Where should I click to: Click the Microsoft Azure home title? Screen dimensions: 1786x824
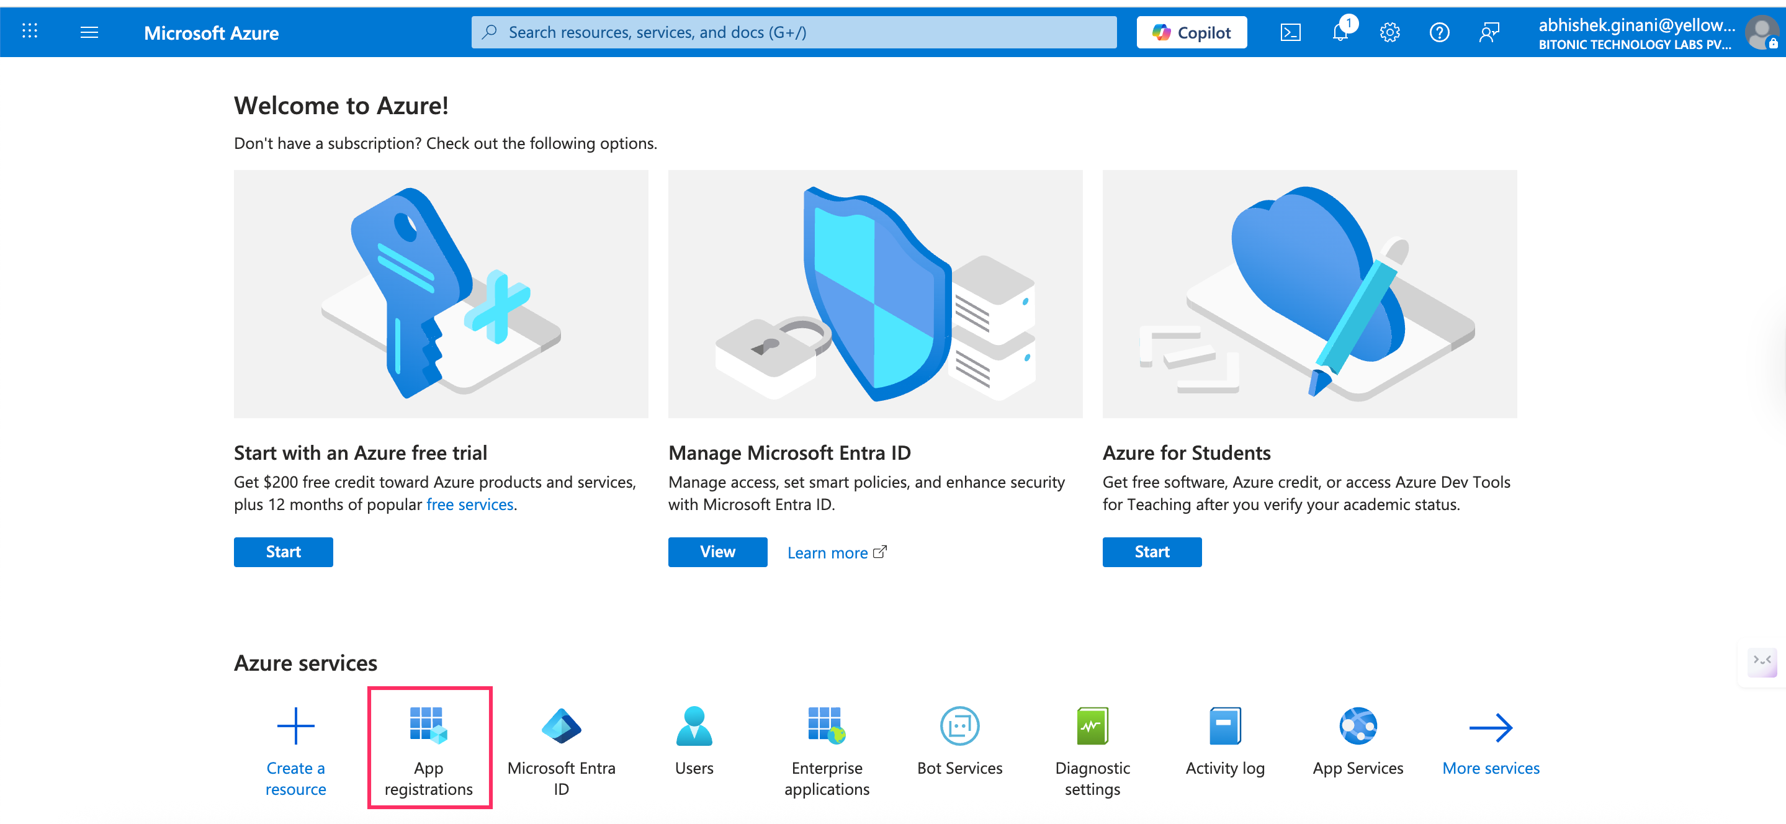212,32
